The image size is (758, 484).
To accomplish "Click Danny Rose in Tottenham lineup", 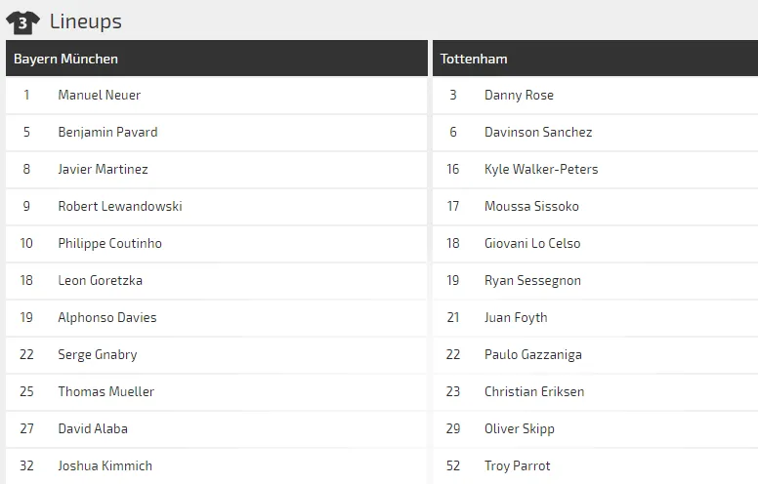I will (519, 95).
